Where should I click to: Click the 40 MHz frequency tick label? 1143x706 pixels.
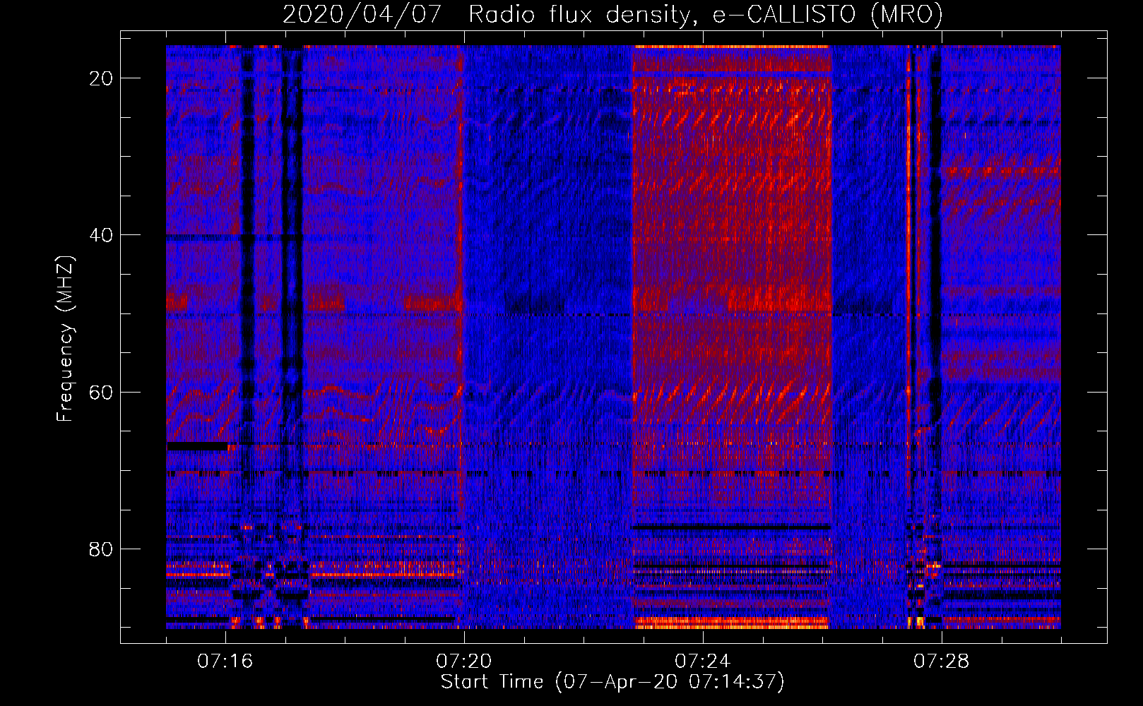(x=101, y=235)
